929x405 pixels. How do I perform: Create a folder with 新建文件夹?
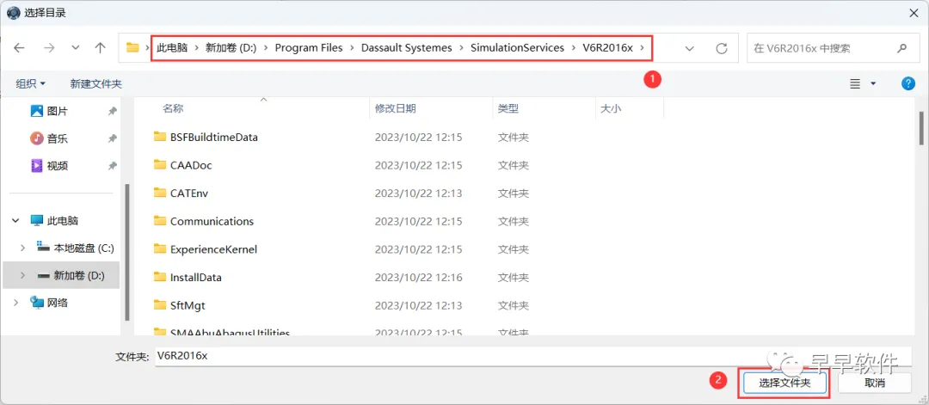tap(96, 84)
